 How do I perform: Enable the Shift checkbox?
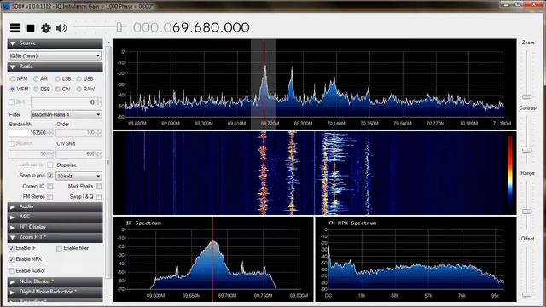click(11, 102)
